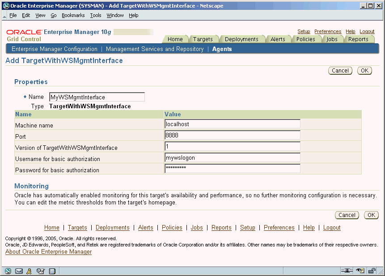Click the Logout link in footer
Screen dimensions: 385x276
pos(332,228)
